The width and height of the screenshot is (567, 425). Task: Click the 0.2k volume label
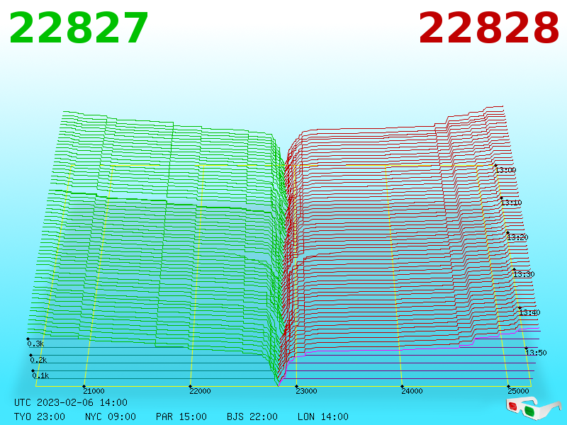(x=38, y=360)
